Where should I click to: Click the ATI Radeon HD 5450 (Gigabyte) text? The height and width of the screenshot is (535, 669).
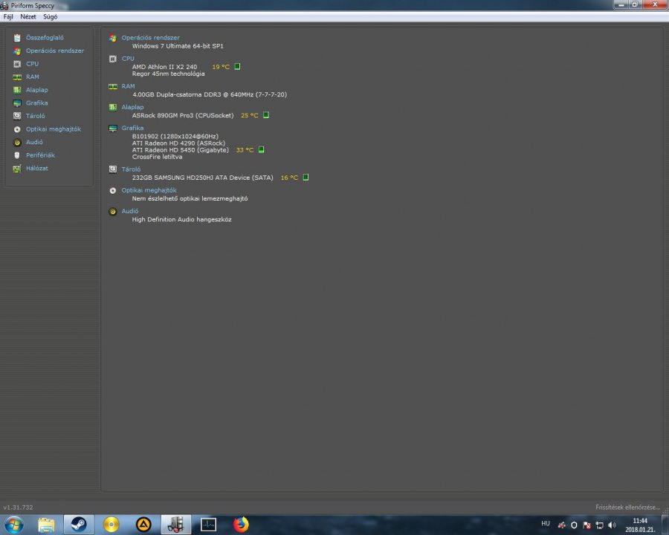[181, 150]
